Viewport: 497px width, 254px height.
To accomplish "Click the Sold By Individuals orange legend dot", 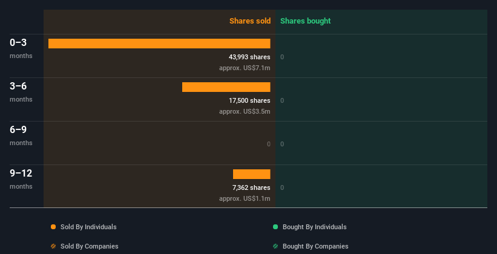I will 53,227.
